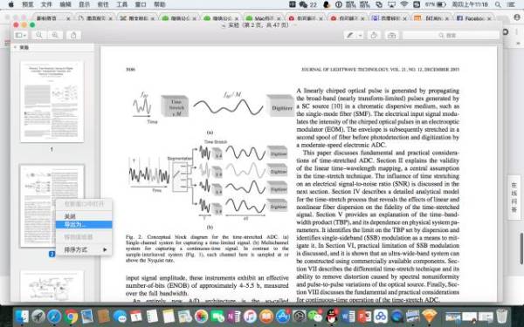Screen dimensions: 524x327
Task: Open the Trash in the Dock
Action: pyautogui.click(x=502, y=316)
